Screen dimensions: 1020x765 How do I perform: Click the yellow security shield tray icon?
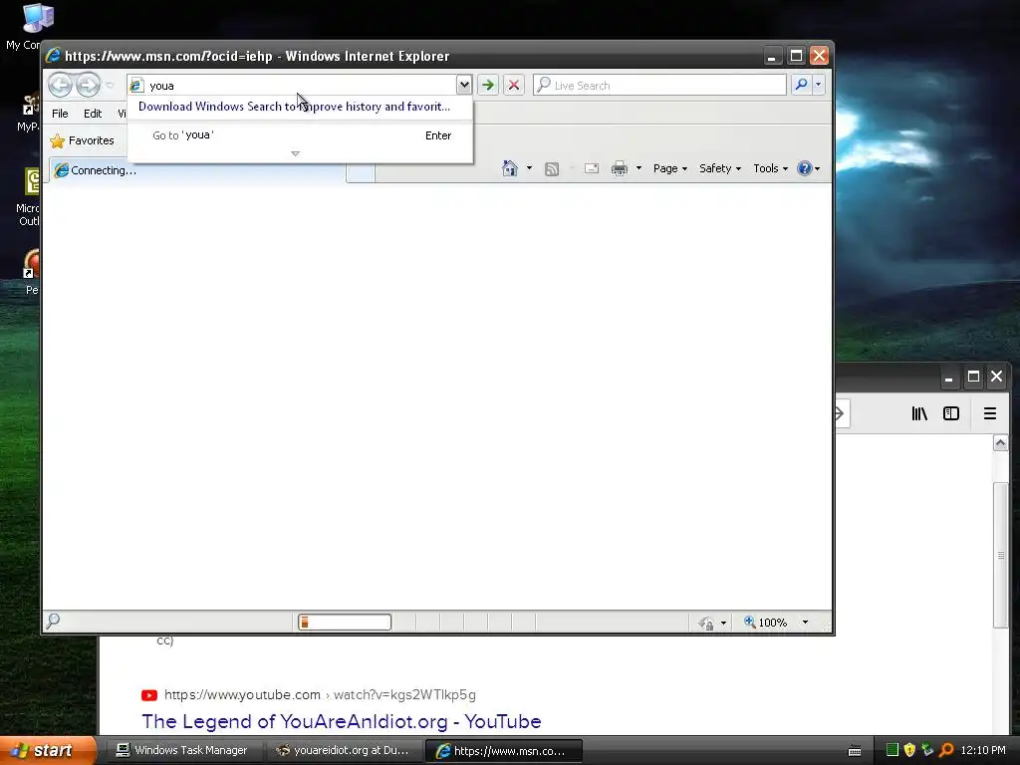coord(909,750)
